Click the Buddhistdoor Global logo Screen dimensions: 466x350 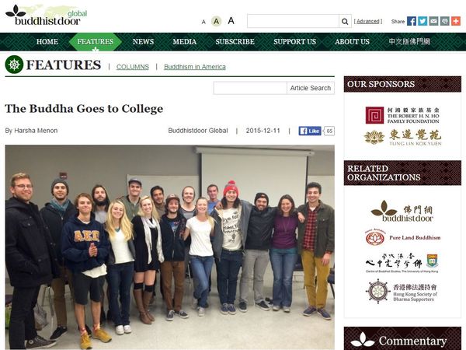47,16
